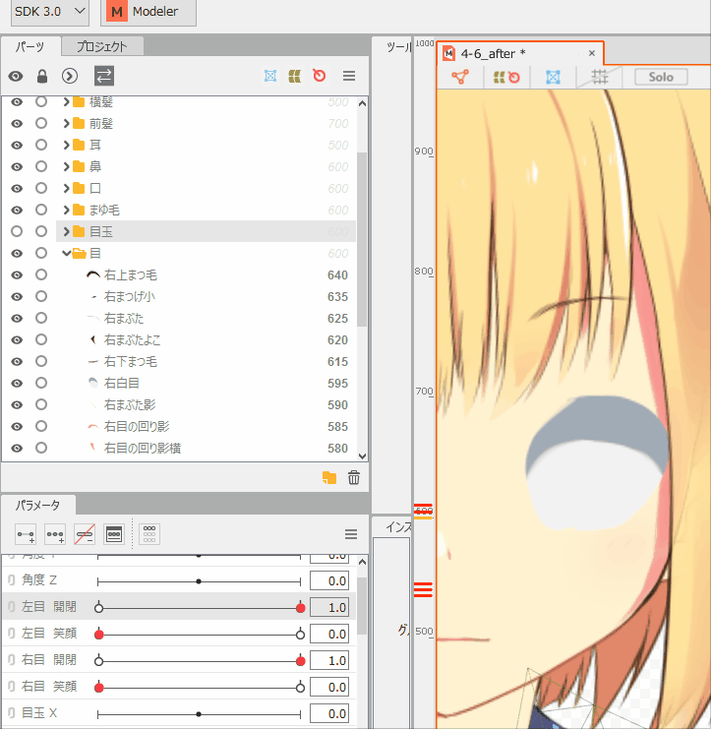This screenshot has height=729, width=711.
Task: Click the parameter list scroll up arrow
Action: [x=363, y=562]
